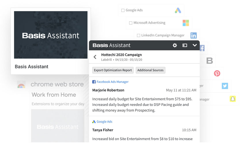Collapse the Basis Assistant panel with the chevron

(195, 45)
